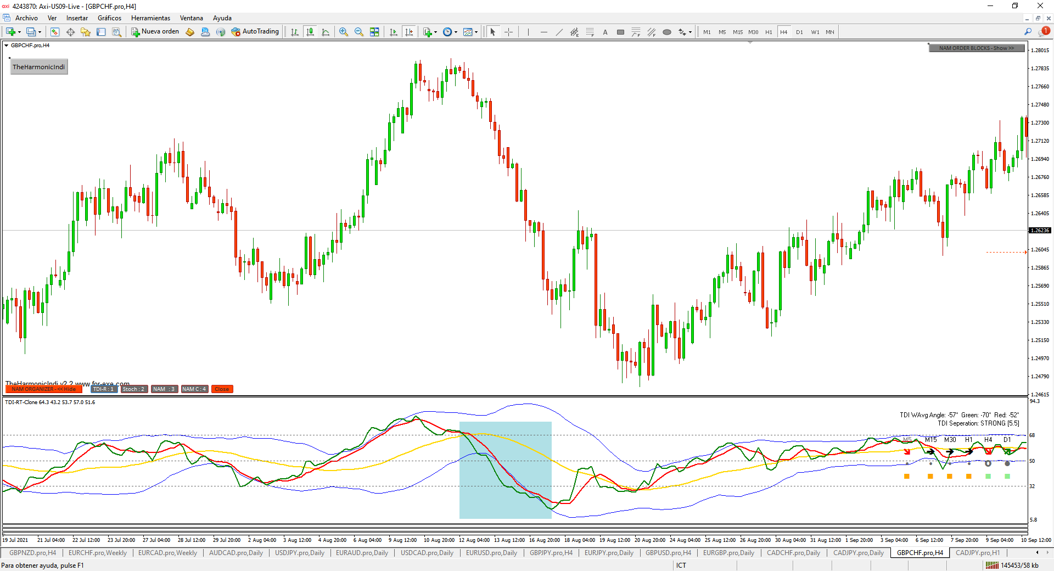Toggle the AutoTrading button
1054x571 pixels.
[x=255, y=32]
